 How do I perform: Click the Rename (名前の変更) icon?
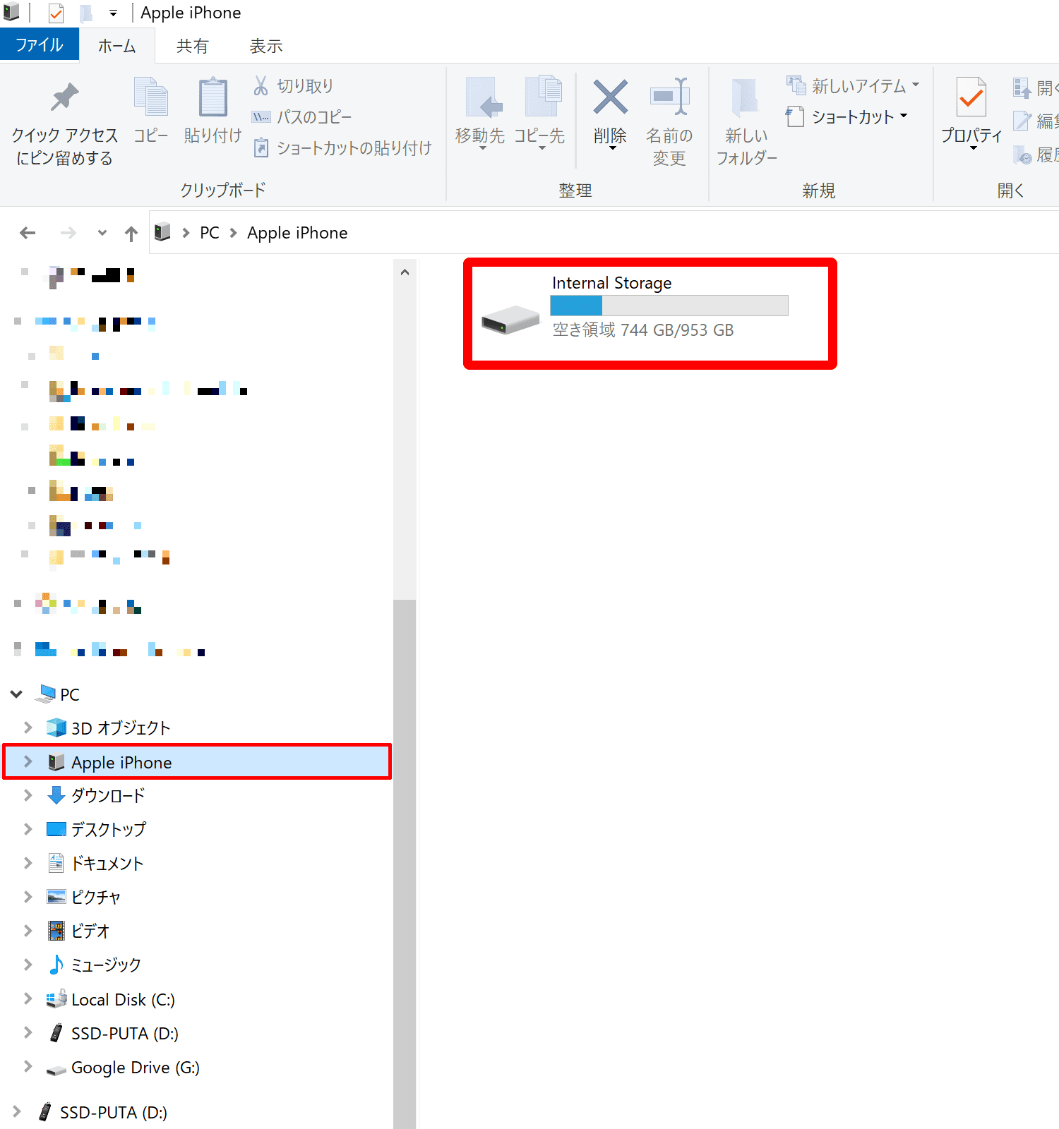669,96
